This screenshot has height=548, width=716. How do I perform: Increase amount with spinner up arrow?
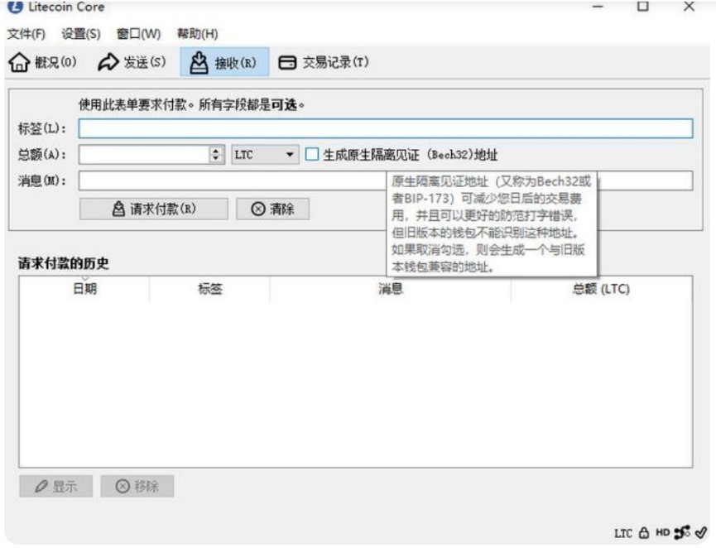click(216, 150)
